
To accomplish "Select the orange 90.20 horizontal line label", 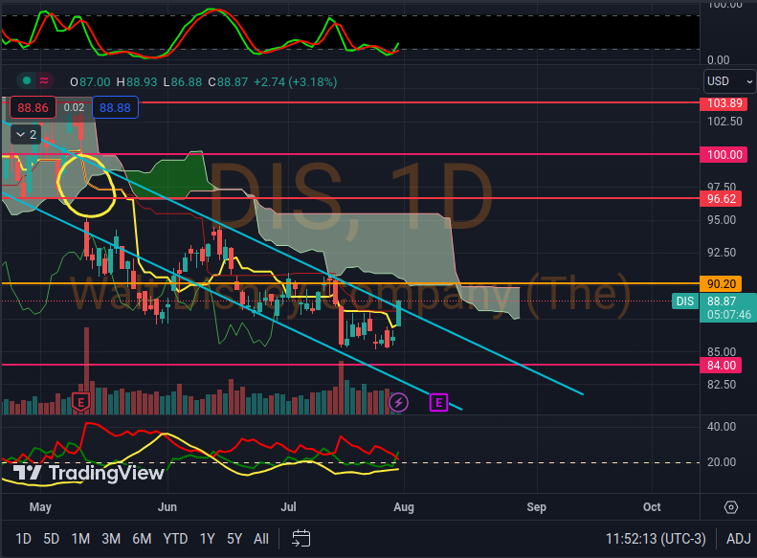I will (x=721, y=284).
